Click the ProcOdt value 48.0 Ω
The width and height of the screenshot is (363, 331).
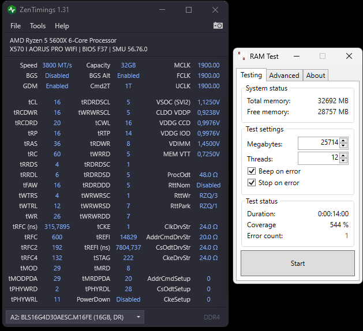[208, 175]
